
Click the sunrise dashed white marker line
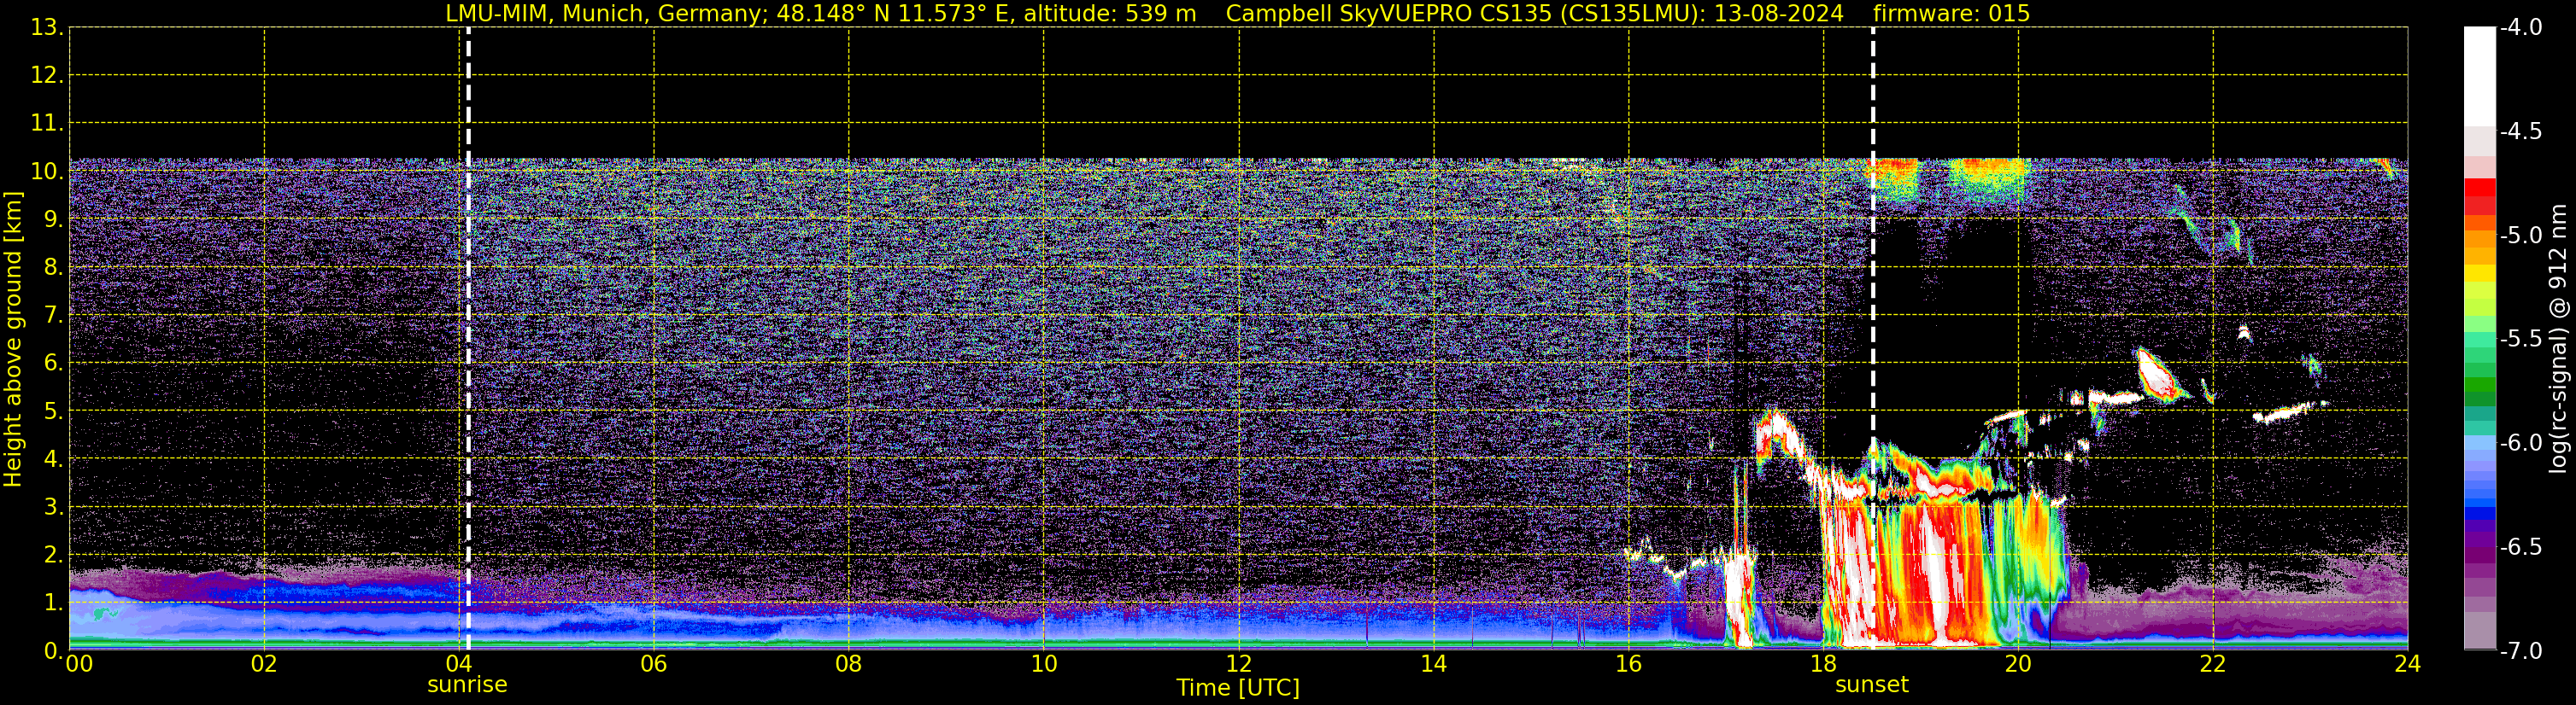pyautogui.click(x=467, y=339)
